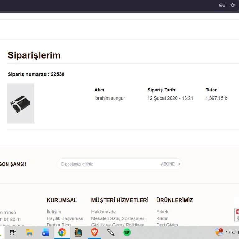This screenshot has height=239, width=239.
Task: Open Spotify from the taskbar
Action: click(x=127, y=232)
